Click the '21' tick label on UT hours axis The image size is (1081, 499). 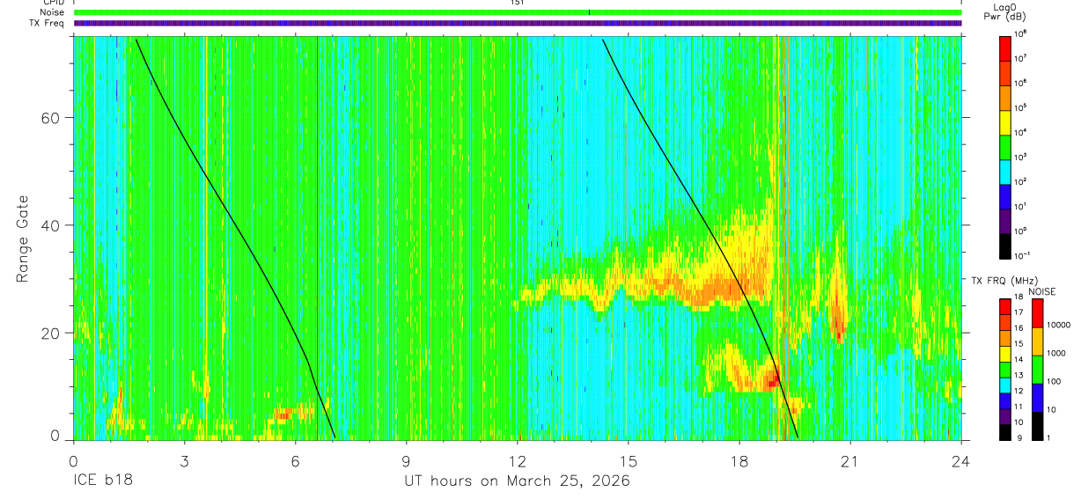[x=850, y=460]
